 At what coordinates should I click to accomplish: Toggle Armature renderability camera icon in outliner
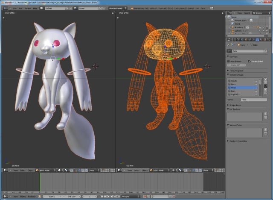(x=267, y=27)
